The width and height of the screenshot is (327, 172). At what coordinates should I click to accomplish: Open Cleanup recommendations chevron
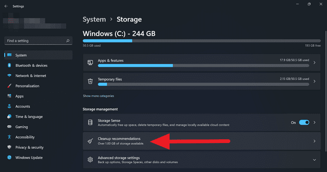click(314, 141)
